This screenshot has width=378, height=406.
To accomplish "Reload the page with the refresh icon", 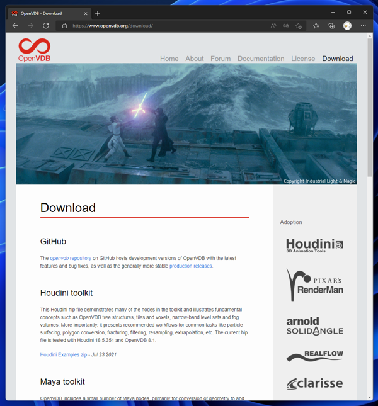I will [x=46, y=26].
